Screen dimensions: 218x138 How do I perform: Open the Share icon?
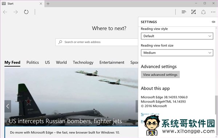click(203, 12)
